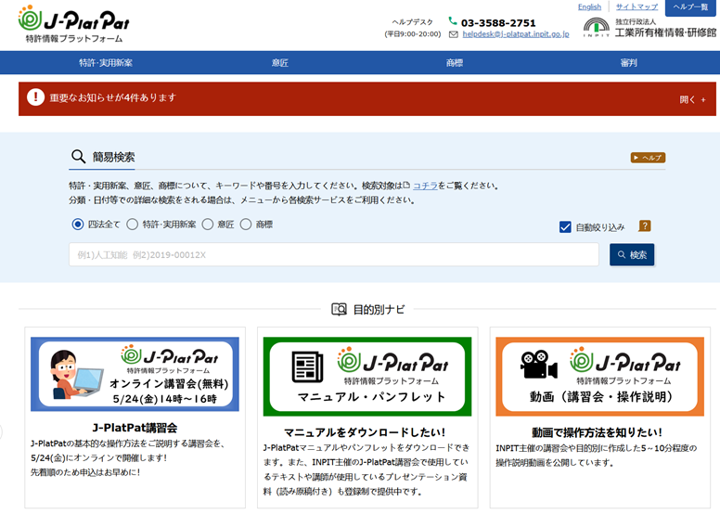
Task: Click the helpdesk mail envelope icon
Action: point(453,34)
